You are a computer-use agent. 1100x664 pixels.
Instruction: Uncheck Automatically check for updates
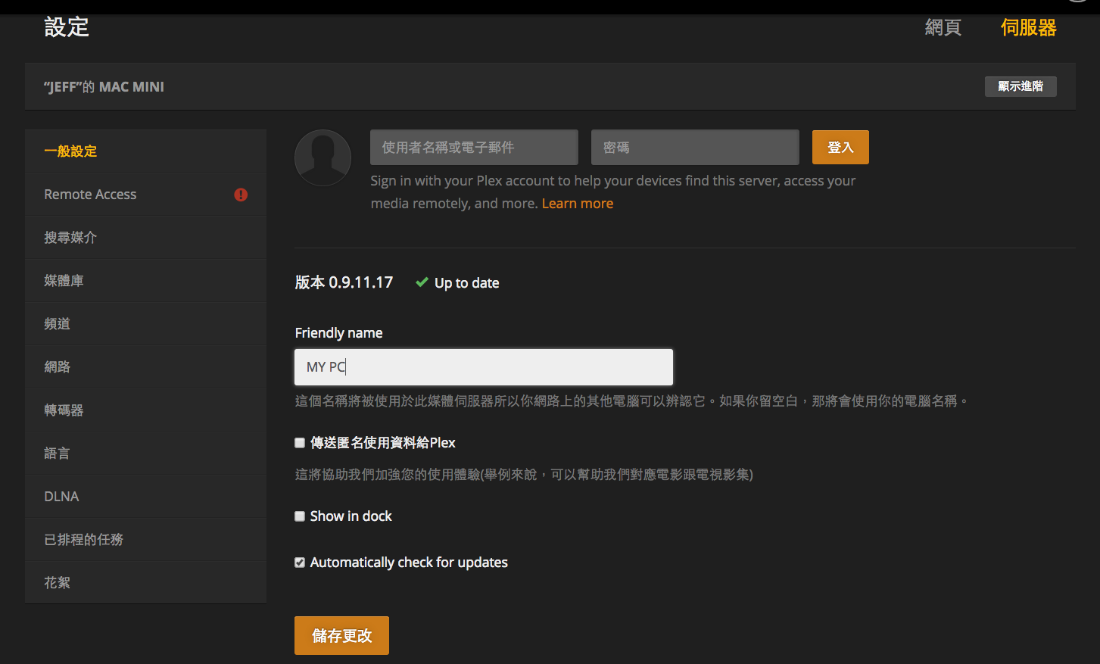tap(300, 563)
